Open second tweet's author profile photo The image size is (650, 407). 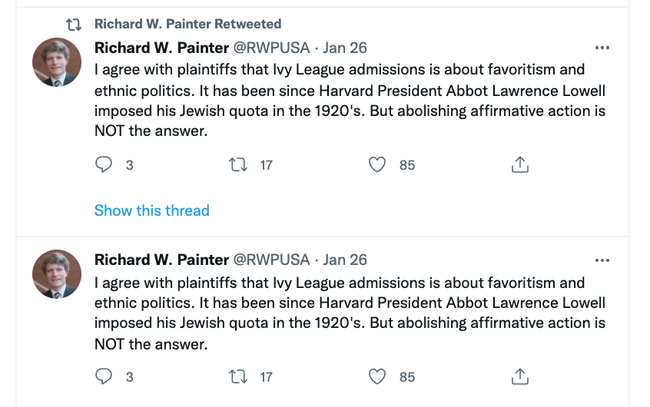coord(57,274)
